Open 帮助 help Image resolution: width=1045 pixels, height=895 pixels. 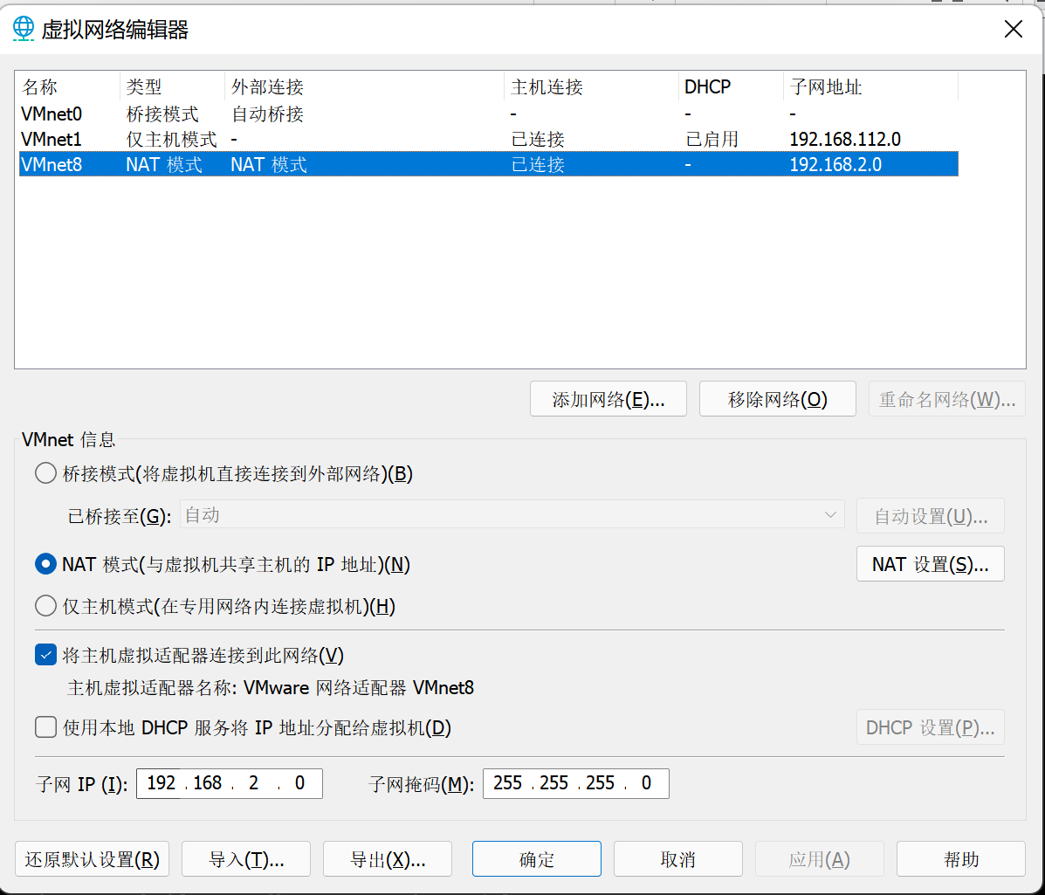point(961,859)
